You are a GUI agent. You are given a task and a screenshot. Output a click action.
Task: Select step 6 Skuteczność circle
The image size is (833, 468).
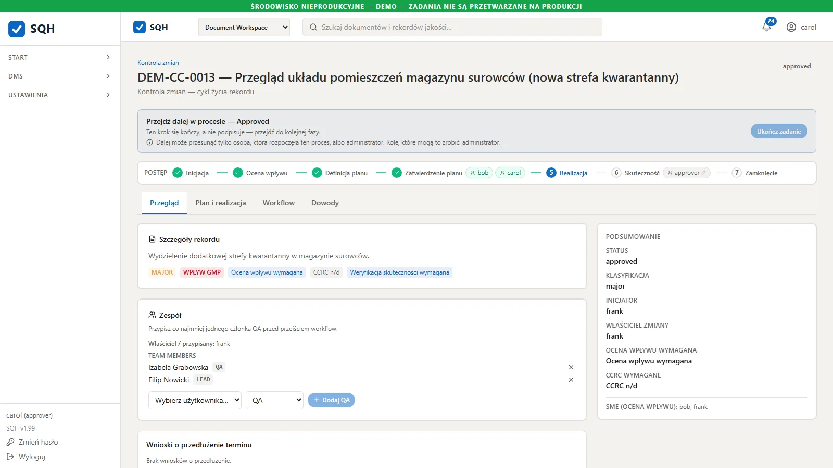click(616, 173)
